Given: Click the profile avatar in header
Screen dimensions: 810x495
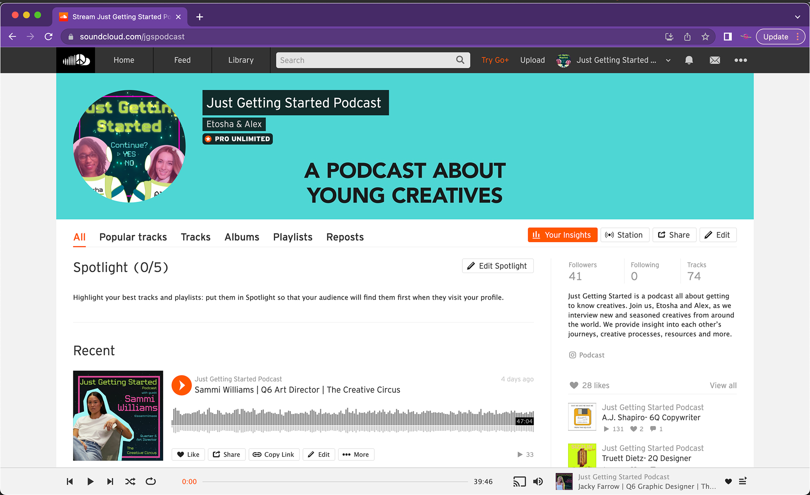Looking at the screenshot, I should (563, 60).
